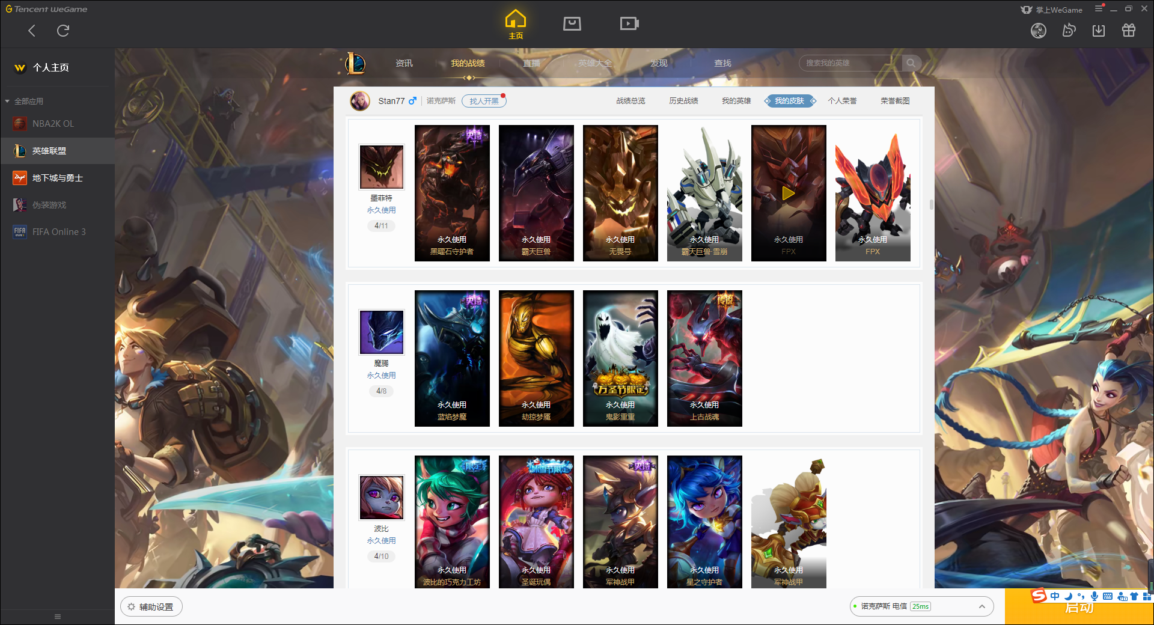
Task: Switch to 历史战绩 sub-tab
Action: [x=683, y=101]
